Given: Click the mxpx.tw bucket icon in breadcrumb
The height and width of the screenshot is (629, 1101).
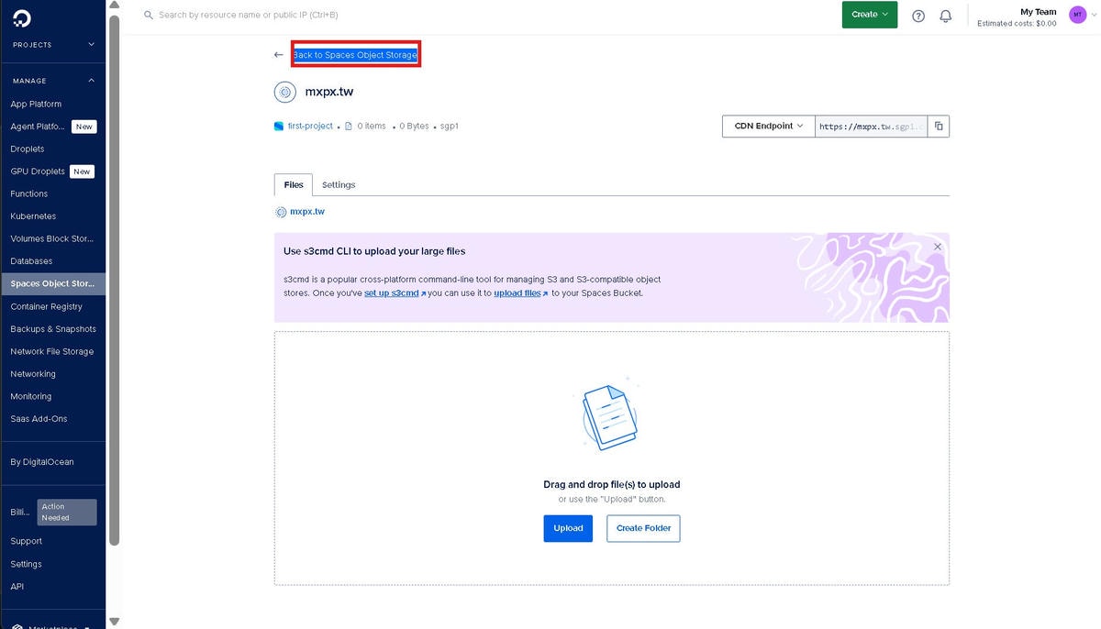Looking at the screenshot, I should (281, 212).
